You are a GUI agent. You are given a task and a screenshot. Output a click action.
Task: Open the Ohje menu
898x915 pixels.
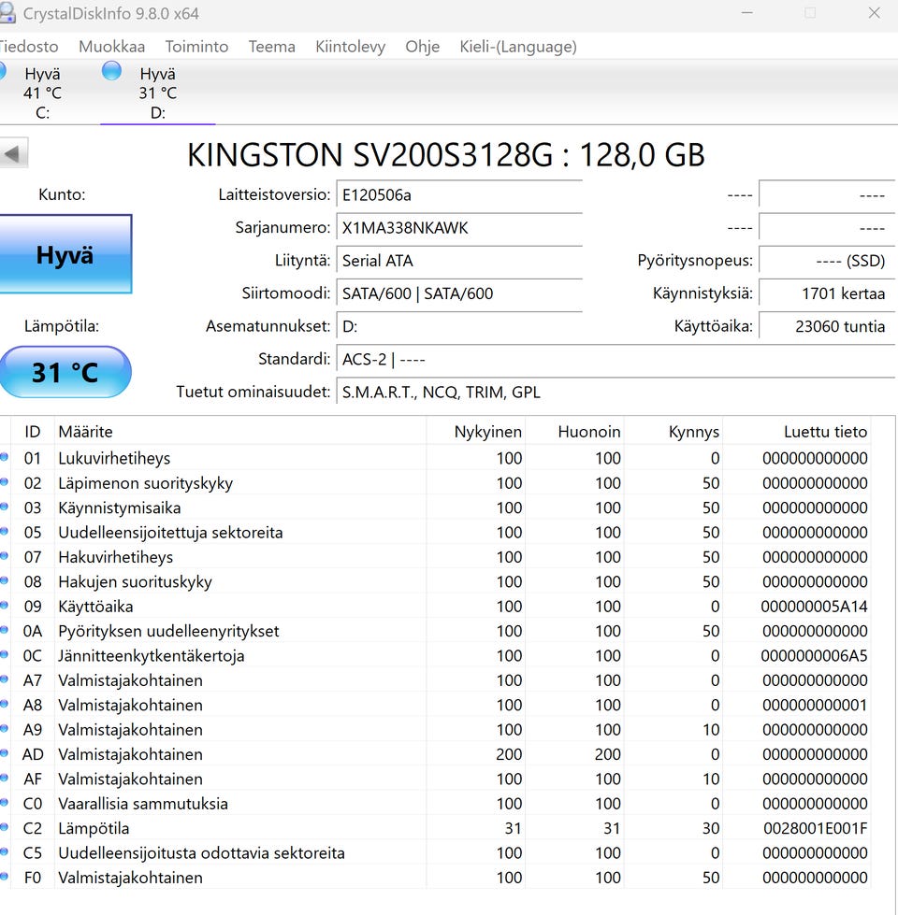tap(422, 47)
